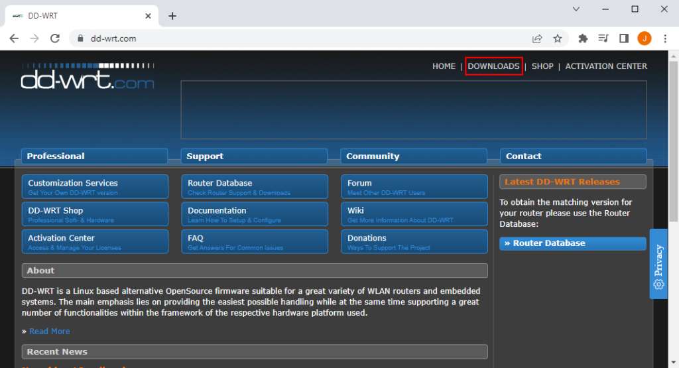Open the media control icon in toolbar
The height and width of the screenshot is (368, 679).
coord(603,38)
